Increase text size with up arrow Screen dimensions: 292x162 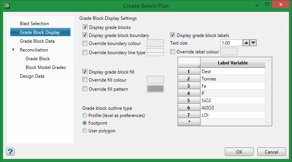tap(247, 43)
